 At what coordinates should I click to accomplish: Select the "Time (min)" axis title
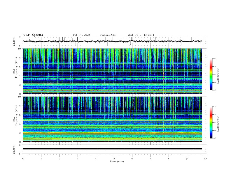click(x=117, y=161)
